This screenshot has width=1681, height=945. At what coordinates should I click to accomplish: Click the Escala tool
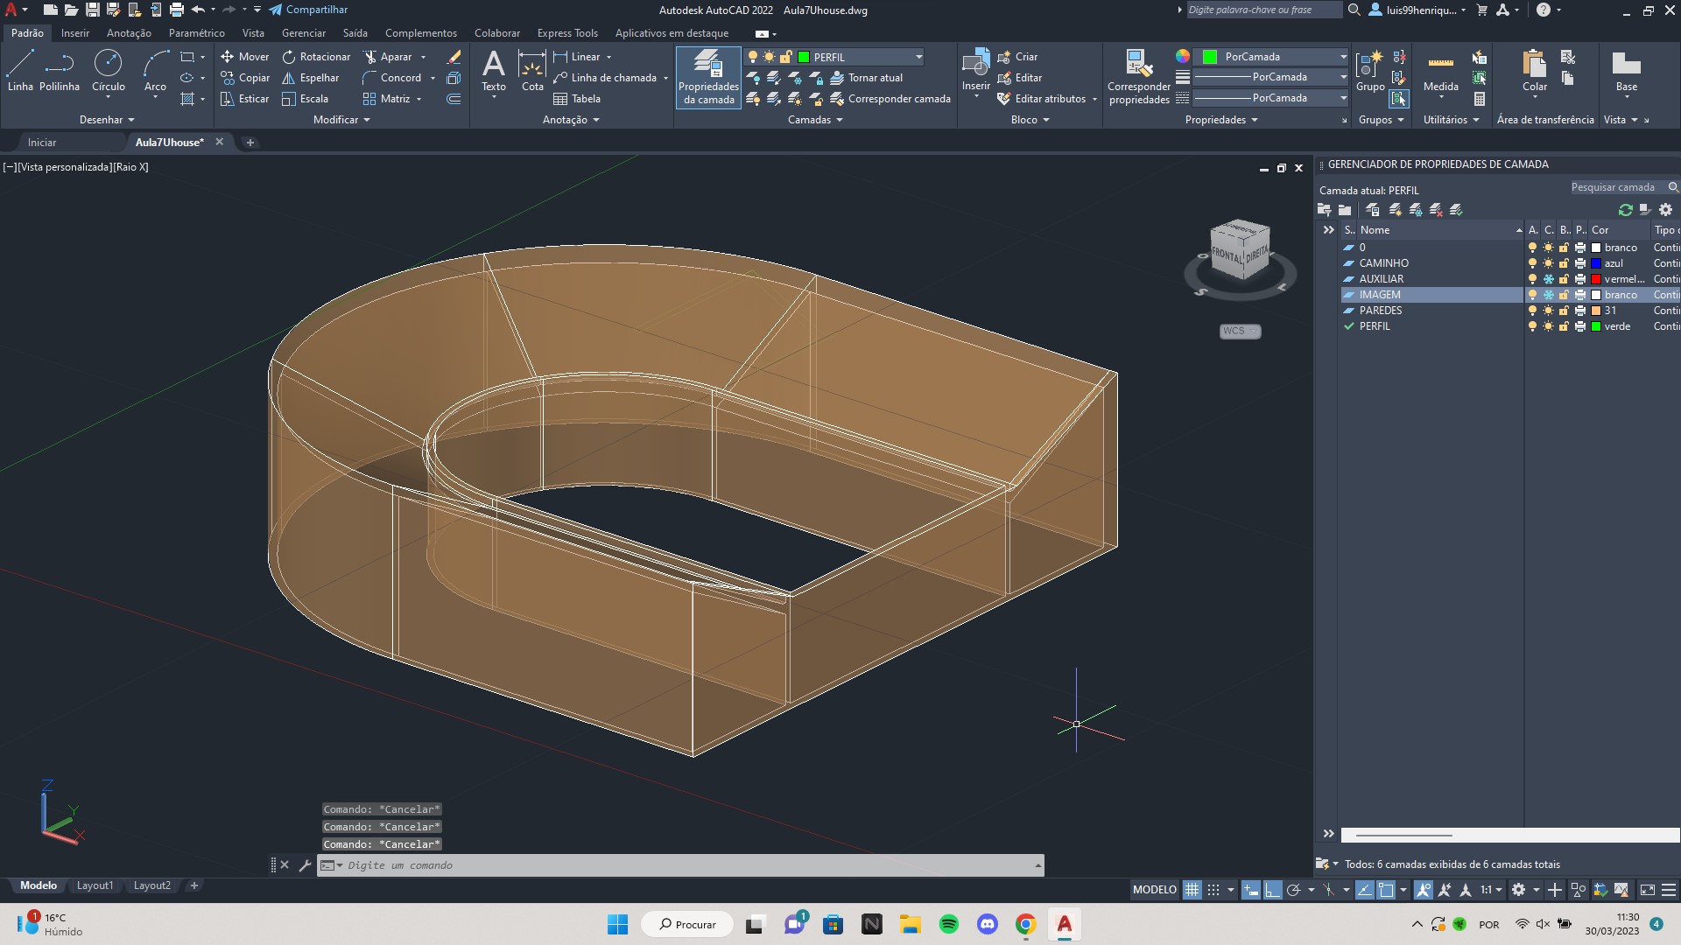[x=305, y=99]
